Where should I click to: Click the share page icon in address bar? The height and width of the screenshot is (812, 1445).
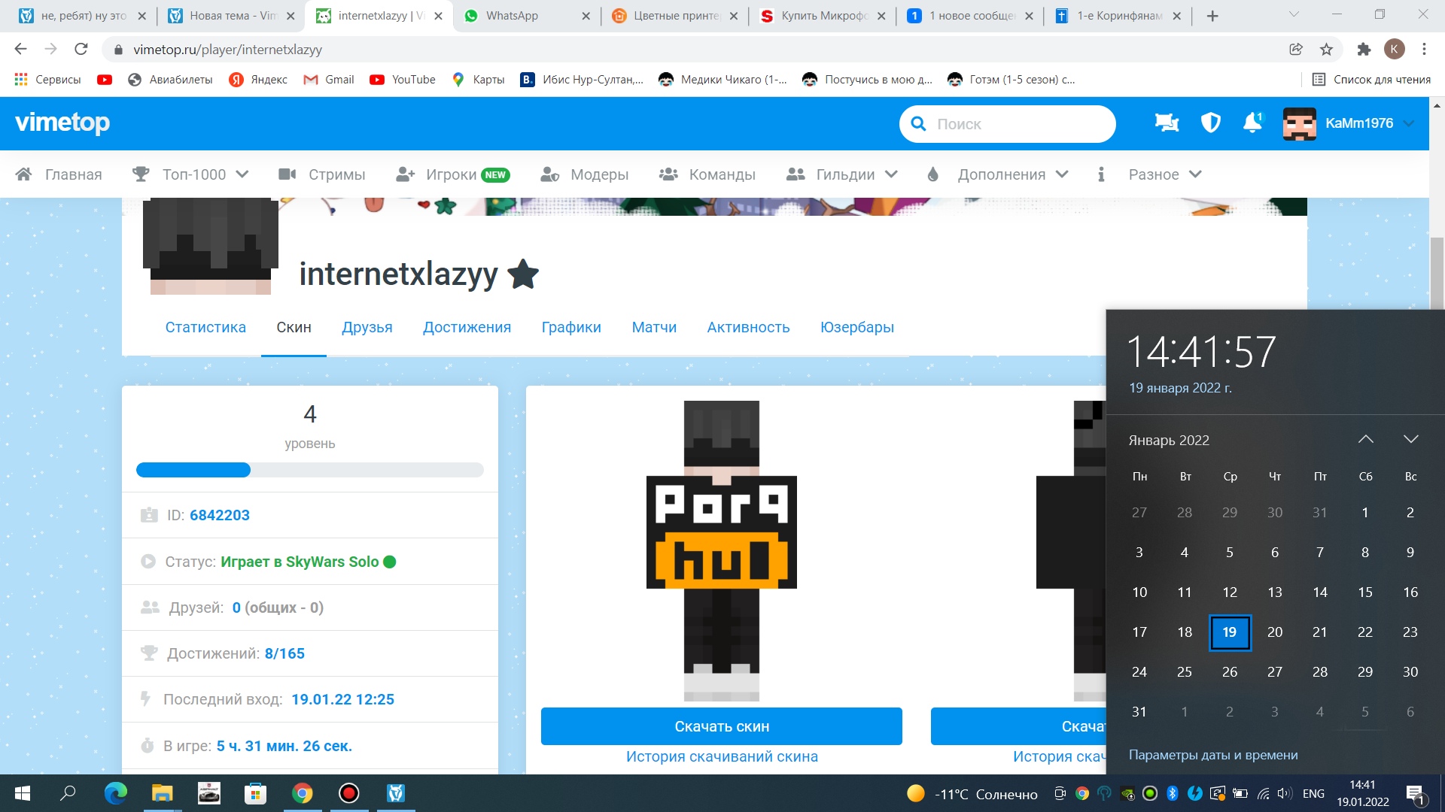point(1295,50)
